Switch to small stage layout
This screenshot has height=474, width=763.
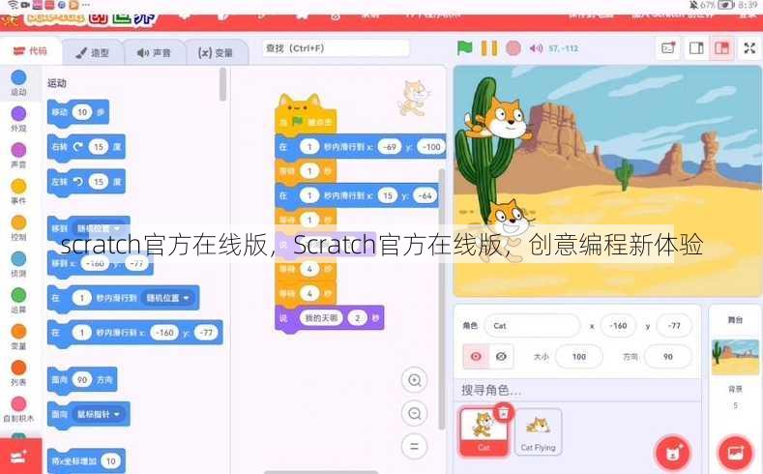[696, 47]
